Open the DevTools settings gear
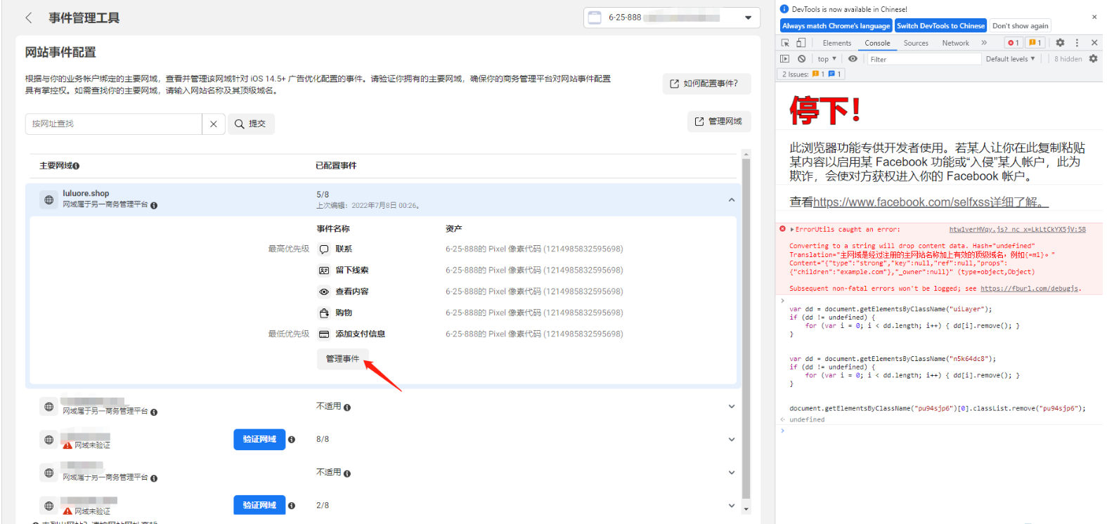The height and width of the screenshot is (524, 1107). click(1060, 43)
